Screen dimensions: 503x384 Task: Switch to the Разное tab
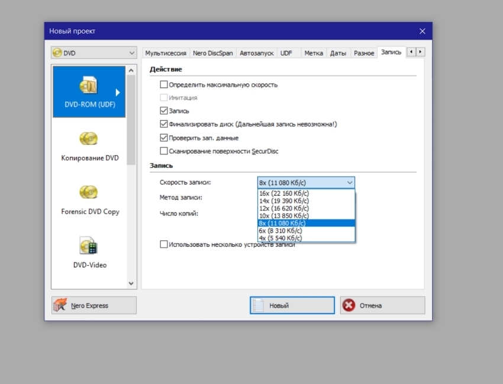click(x=364, y=53)
